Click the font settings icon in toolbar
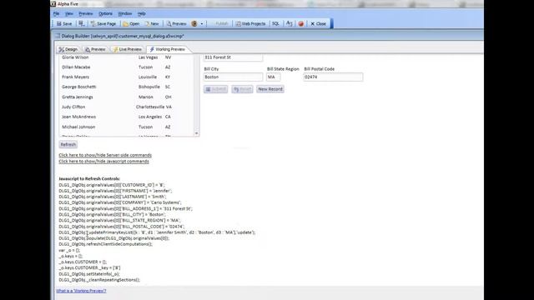 290,23
